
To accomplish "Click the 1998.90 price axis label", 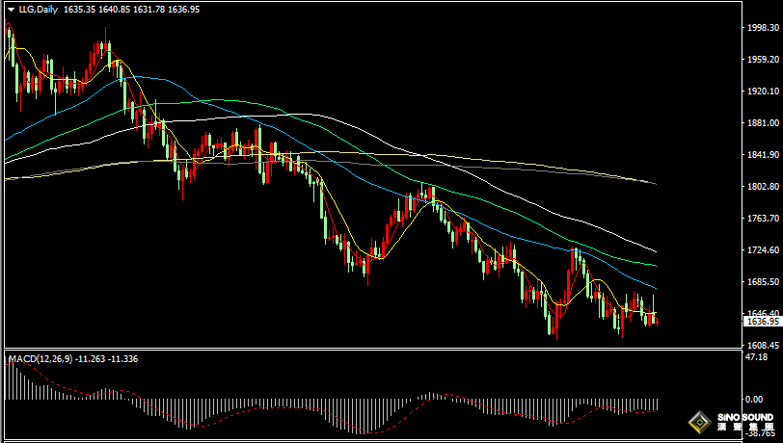I will tap(762, 28).
